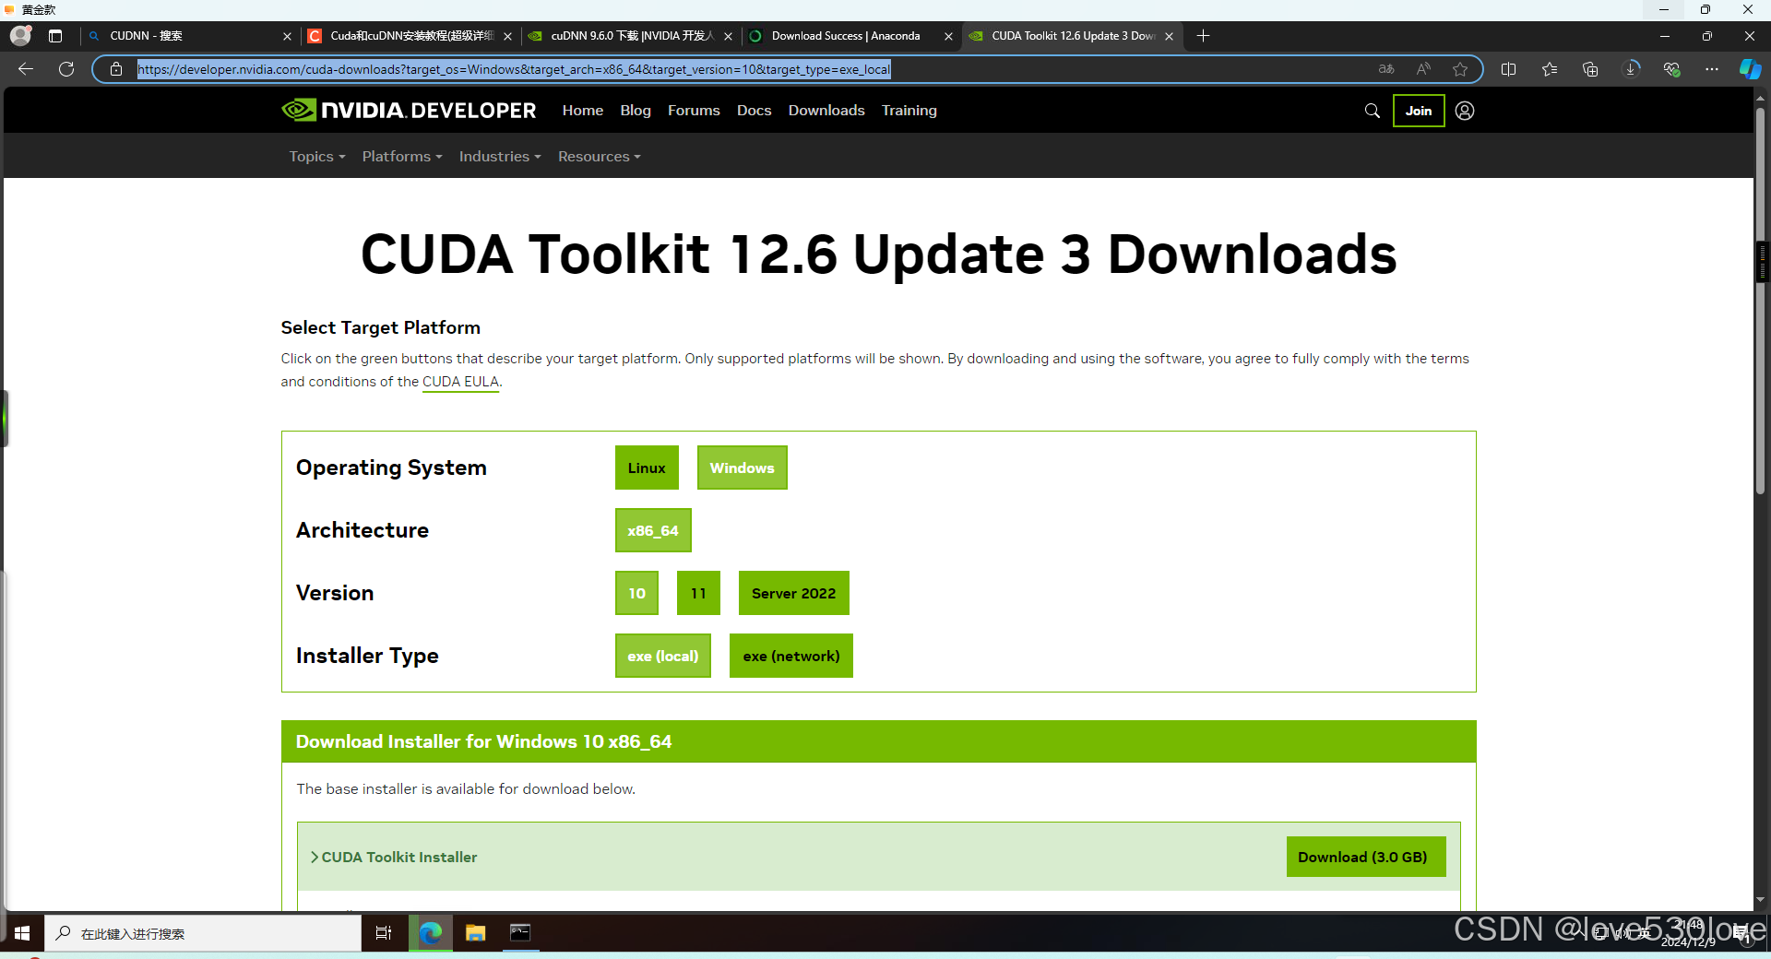Add page to favorites star icon

[x=1460, y=69]
